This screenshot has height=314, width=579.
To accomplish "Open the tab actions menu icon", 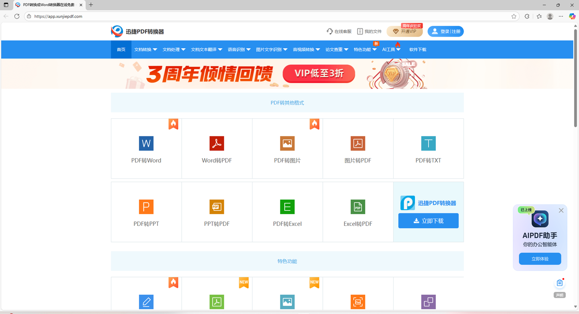I will pos(6,5).
